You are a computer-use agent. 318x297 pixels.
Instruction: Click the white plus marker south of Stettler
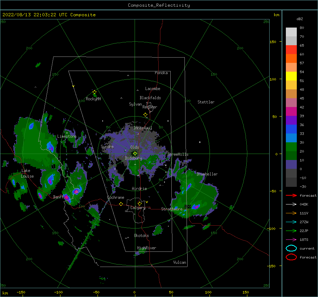(x=200, y=142)
